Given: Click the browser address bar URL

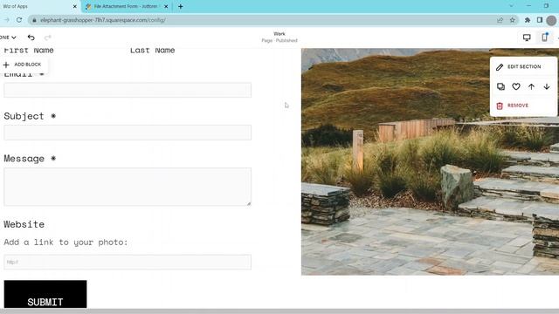Looking at the screenshot, I should pos(103,20).
